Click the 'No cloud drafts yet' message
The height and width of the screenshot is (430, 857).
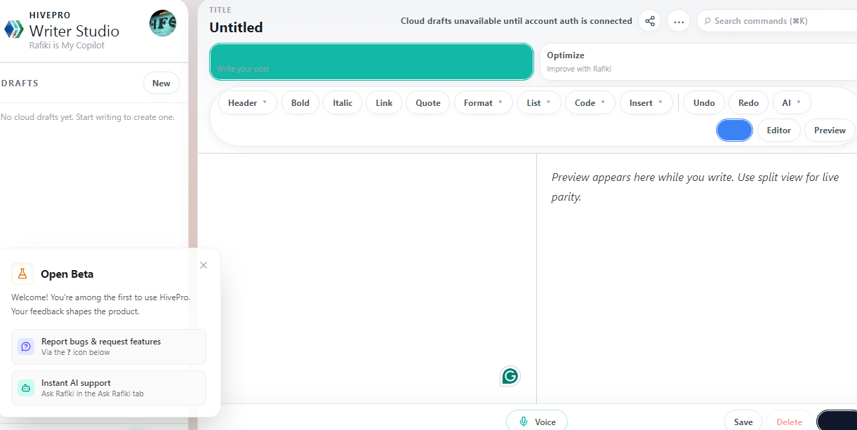88,117
